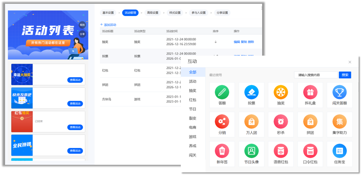Select 全部 in the 互动 category list

(193, 72)
